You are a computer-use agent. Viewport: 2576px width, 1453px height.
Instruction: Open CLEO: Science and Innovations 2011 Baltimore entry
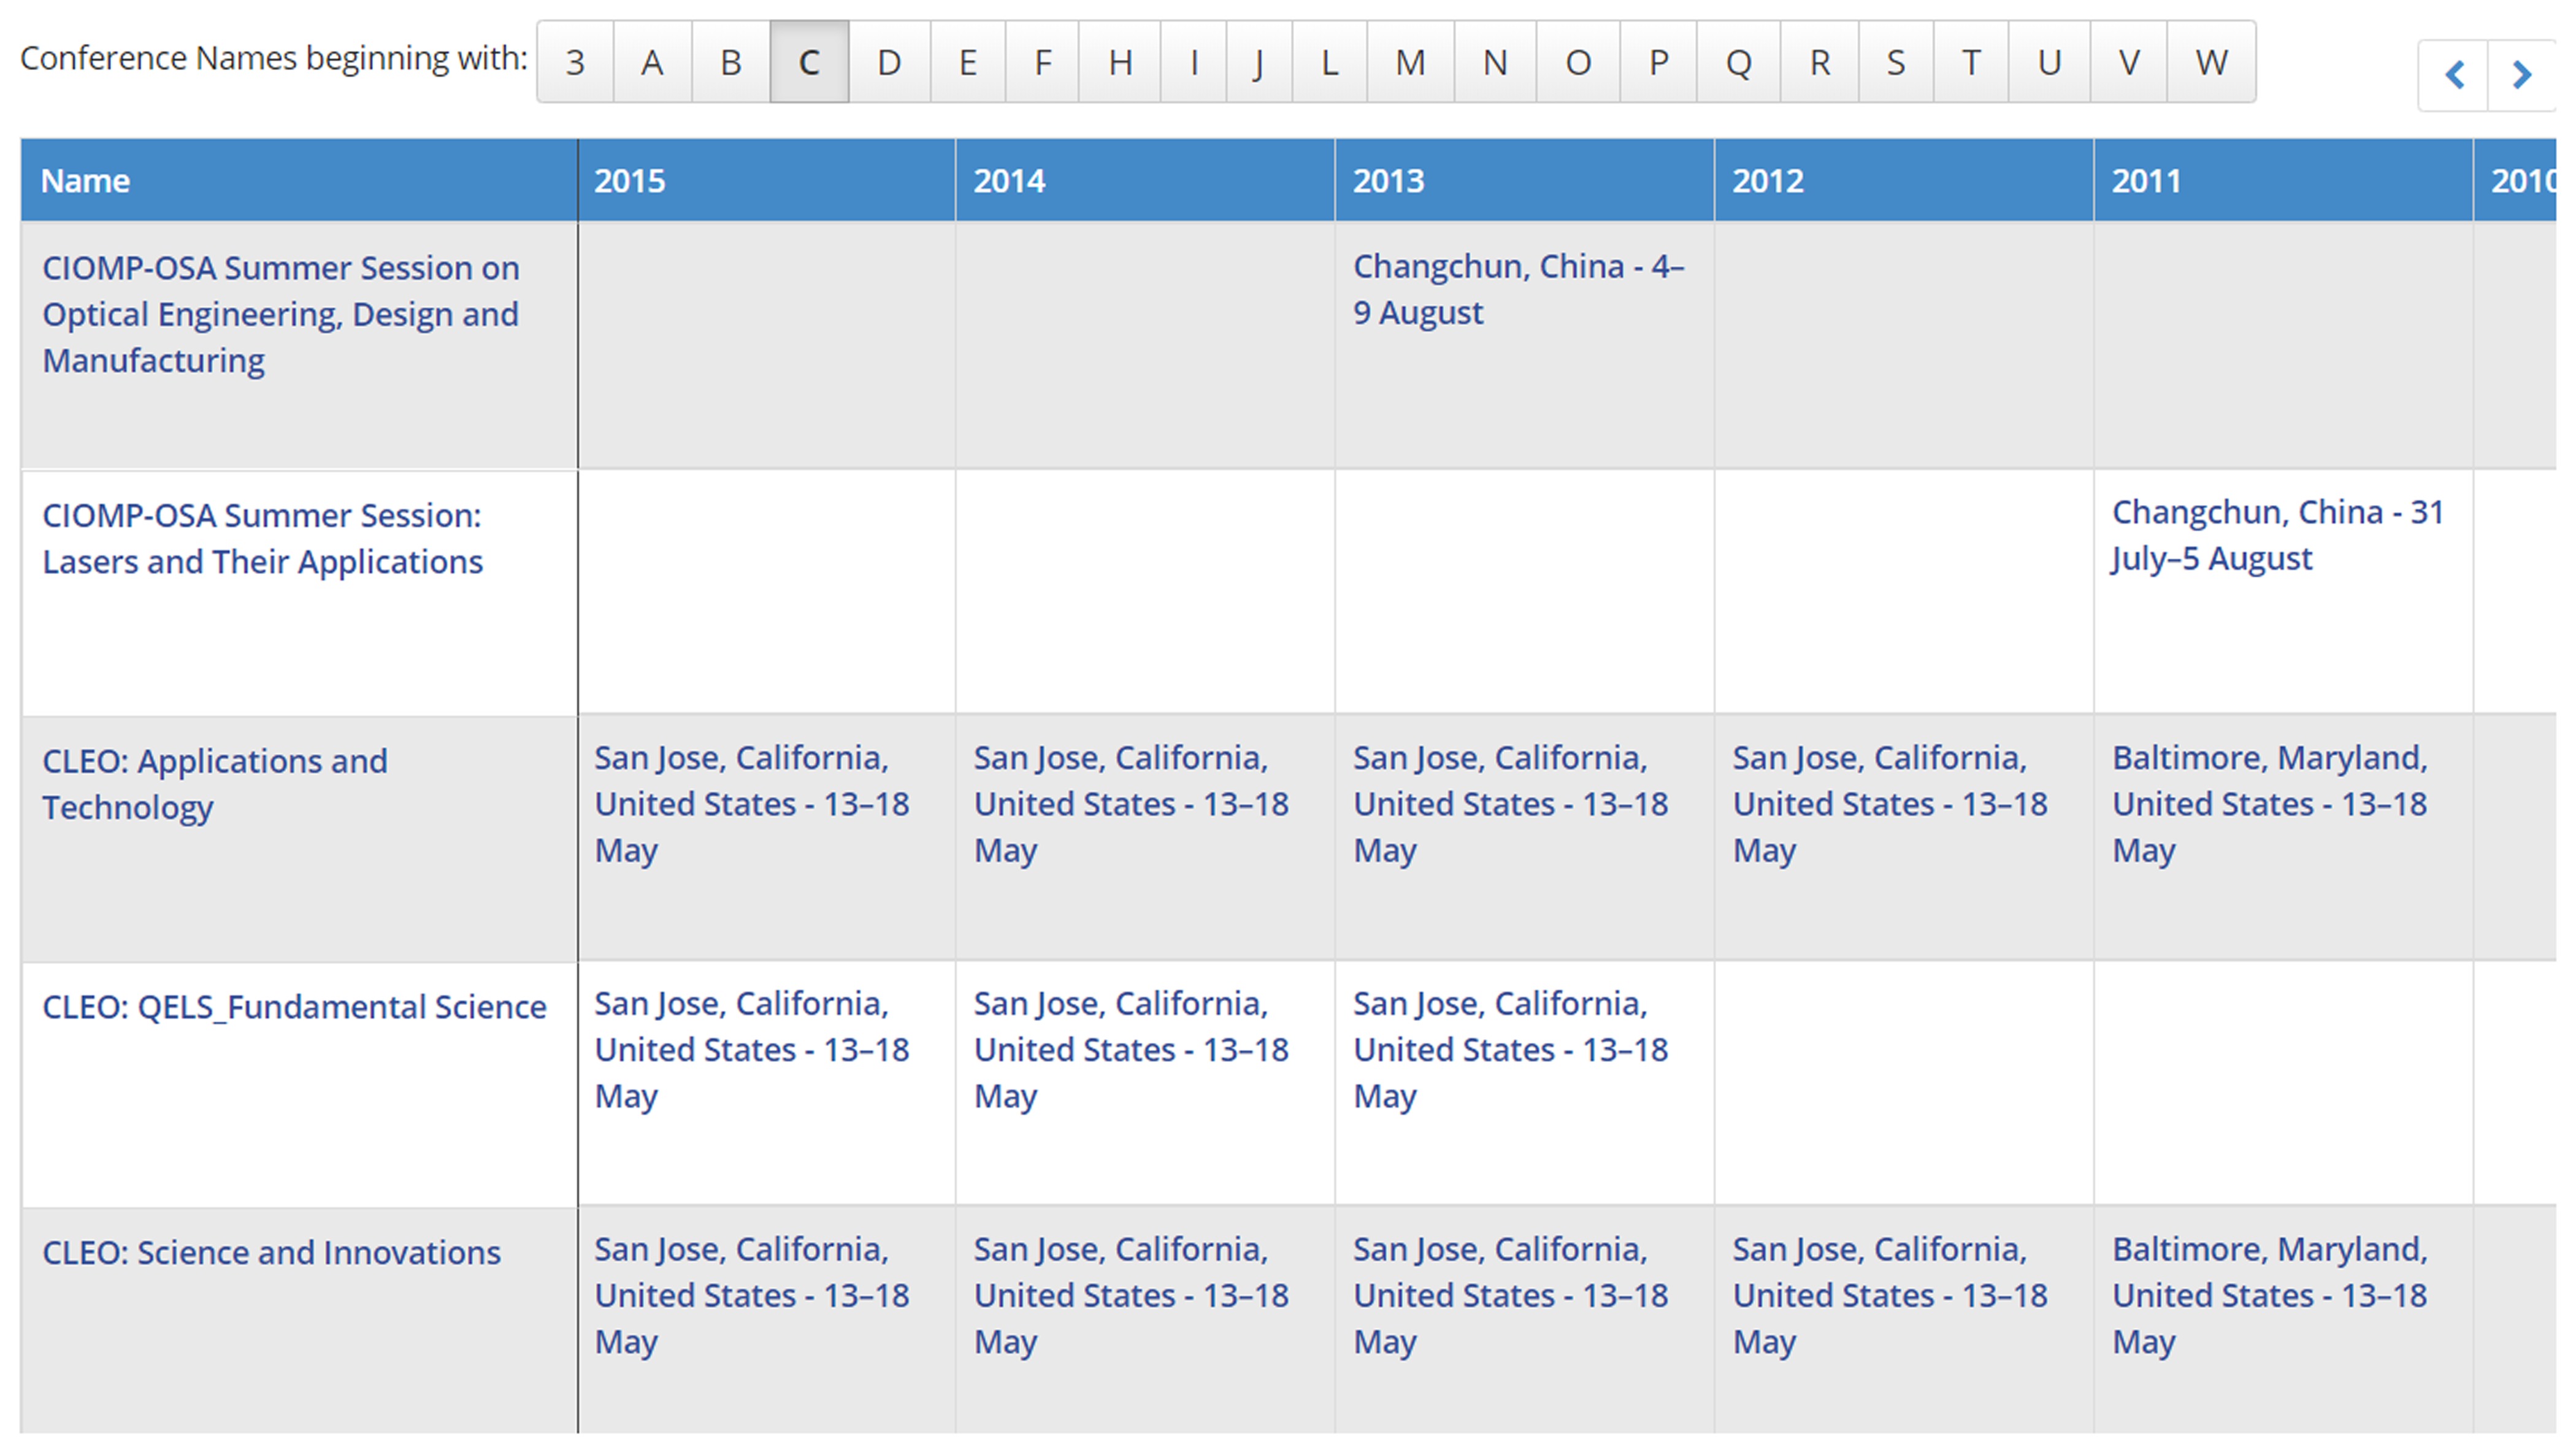tap(2270, 1295)
